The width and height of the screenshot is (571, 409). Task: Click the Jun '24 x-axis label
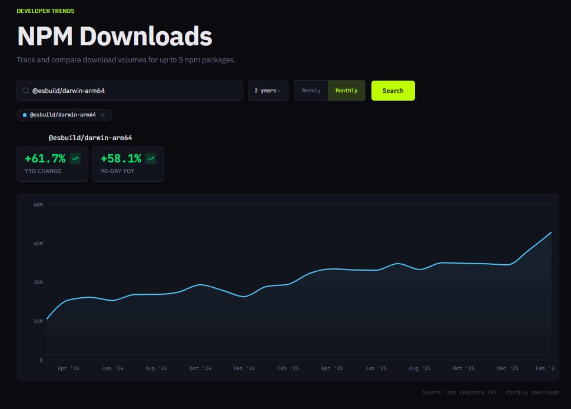click(112, 368)
